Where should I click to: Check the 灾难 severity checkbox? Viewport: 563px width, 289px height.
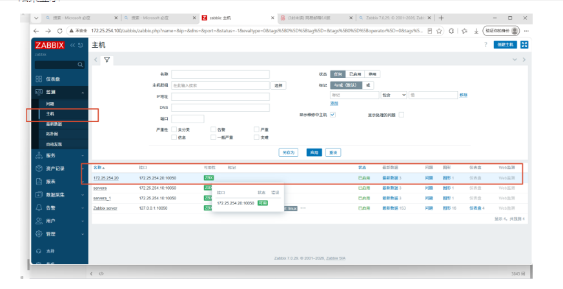tap(256, 137)
